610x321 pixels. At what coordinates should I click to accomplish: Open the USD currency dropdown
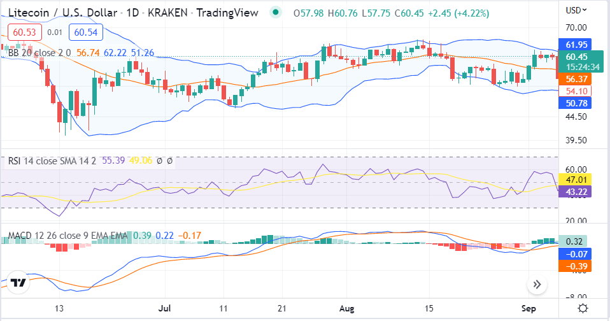point(576,10)
